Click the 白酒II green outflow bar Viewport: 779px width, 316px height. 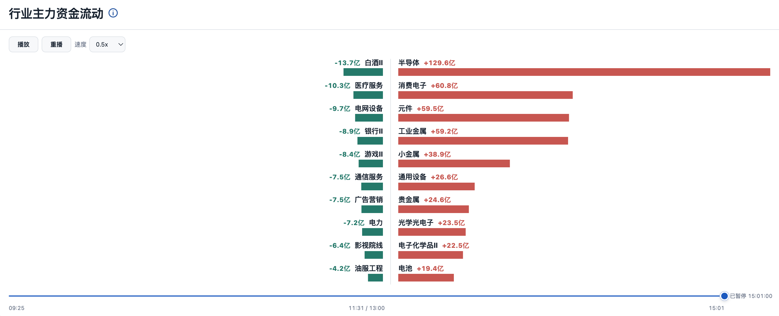363,72
